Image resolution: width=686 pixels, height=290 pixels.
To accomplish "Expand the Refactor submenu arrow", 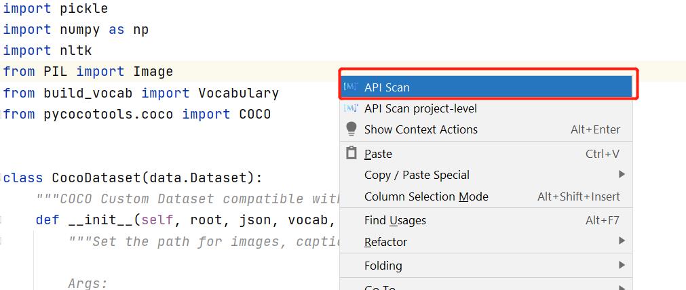I will click(x=622, y=241).
